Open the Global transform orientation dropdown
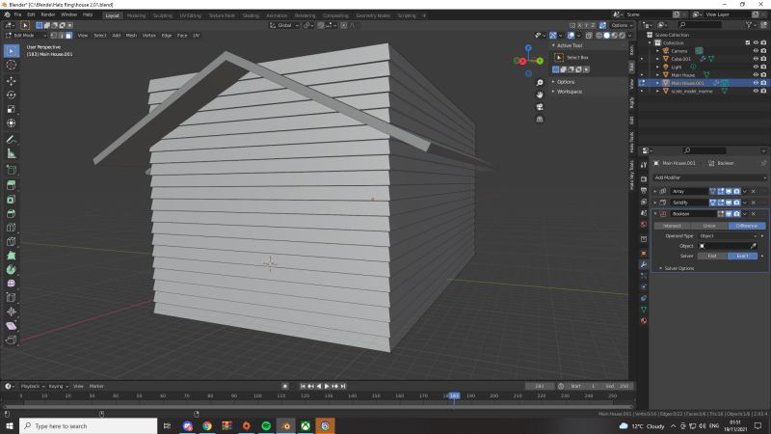 coord(284,25)
